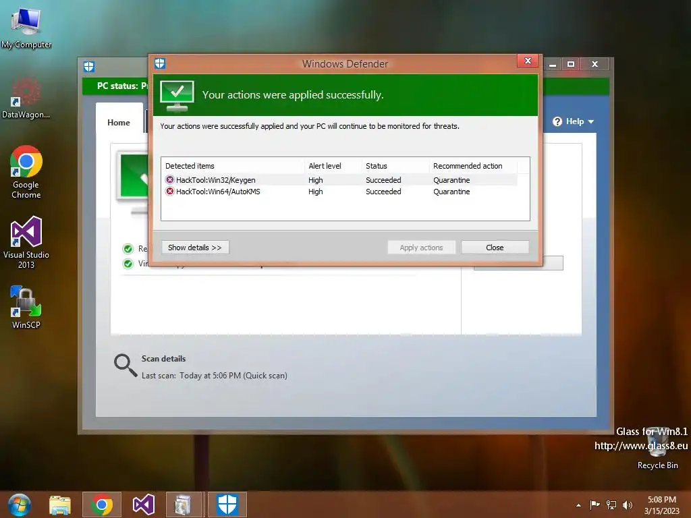Image resolution: width=691 pixels, height=518 pixels.
Task: Open My Computer desktop icon
Action: pos(26,28)
